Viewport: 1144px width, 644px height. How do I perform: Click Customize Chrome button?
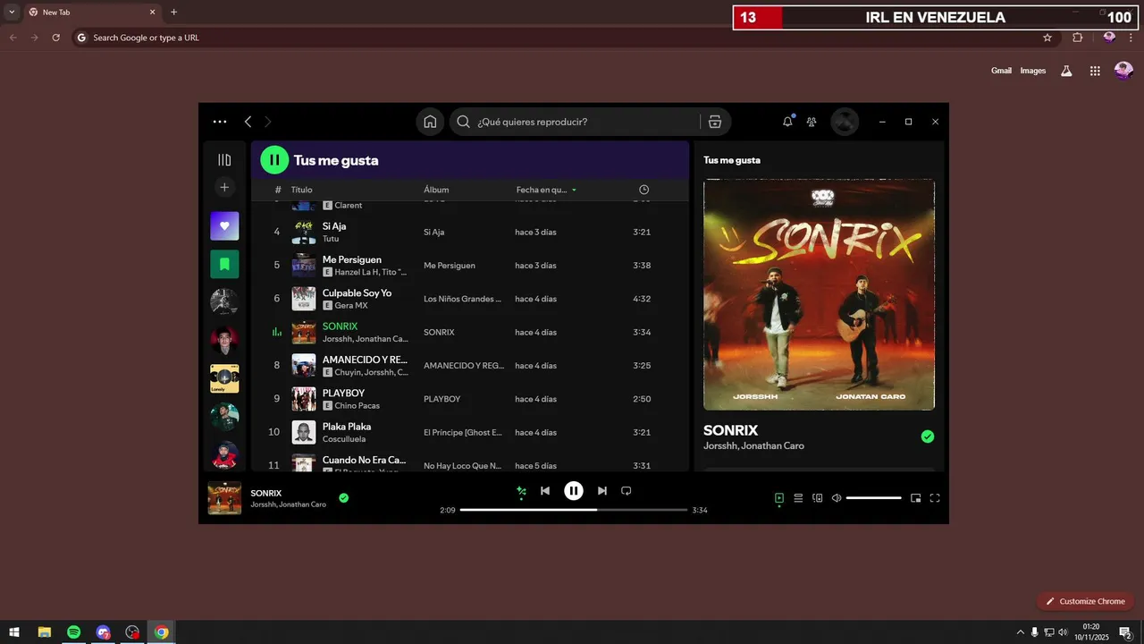pos(1085,601)
